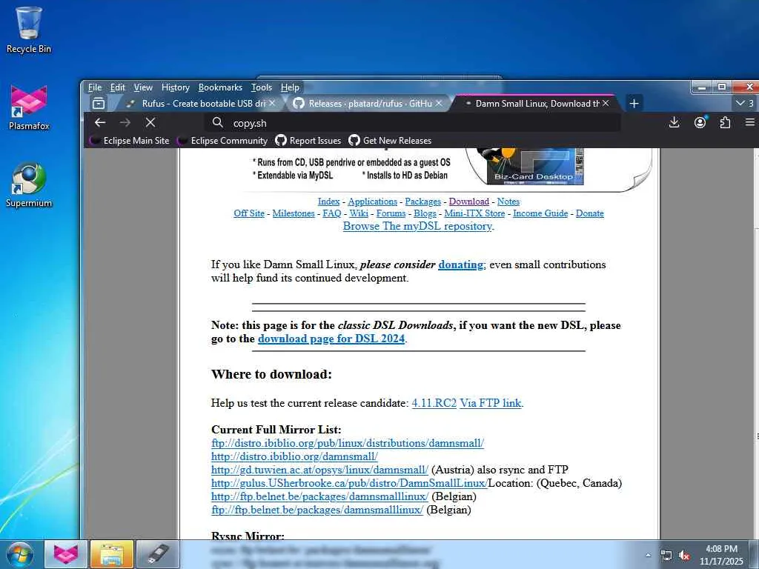
Task: Launch Supermium from desktop shortcut
Action: coord(29,184)
